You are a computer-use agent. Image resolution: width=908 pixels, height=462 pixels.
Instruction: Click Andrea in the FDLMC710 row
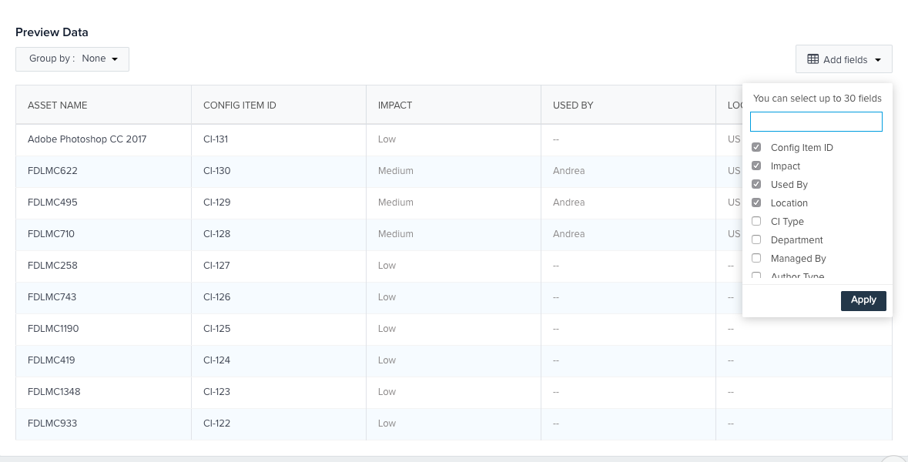(x=568, y=234)
